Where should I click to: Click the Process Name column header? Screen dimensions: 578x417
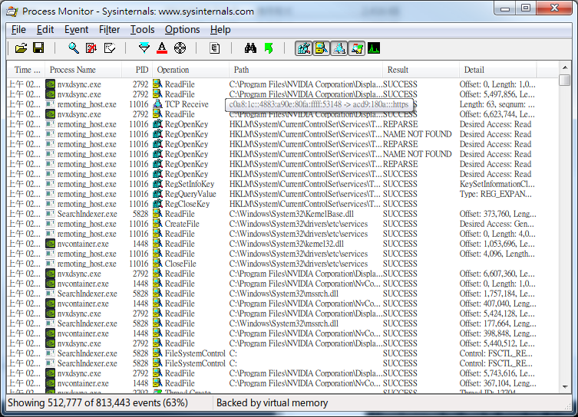tap(84, 70)
